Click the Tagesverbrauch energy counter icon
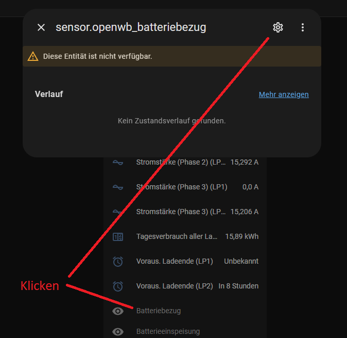 click(x=118, y=237)
